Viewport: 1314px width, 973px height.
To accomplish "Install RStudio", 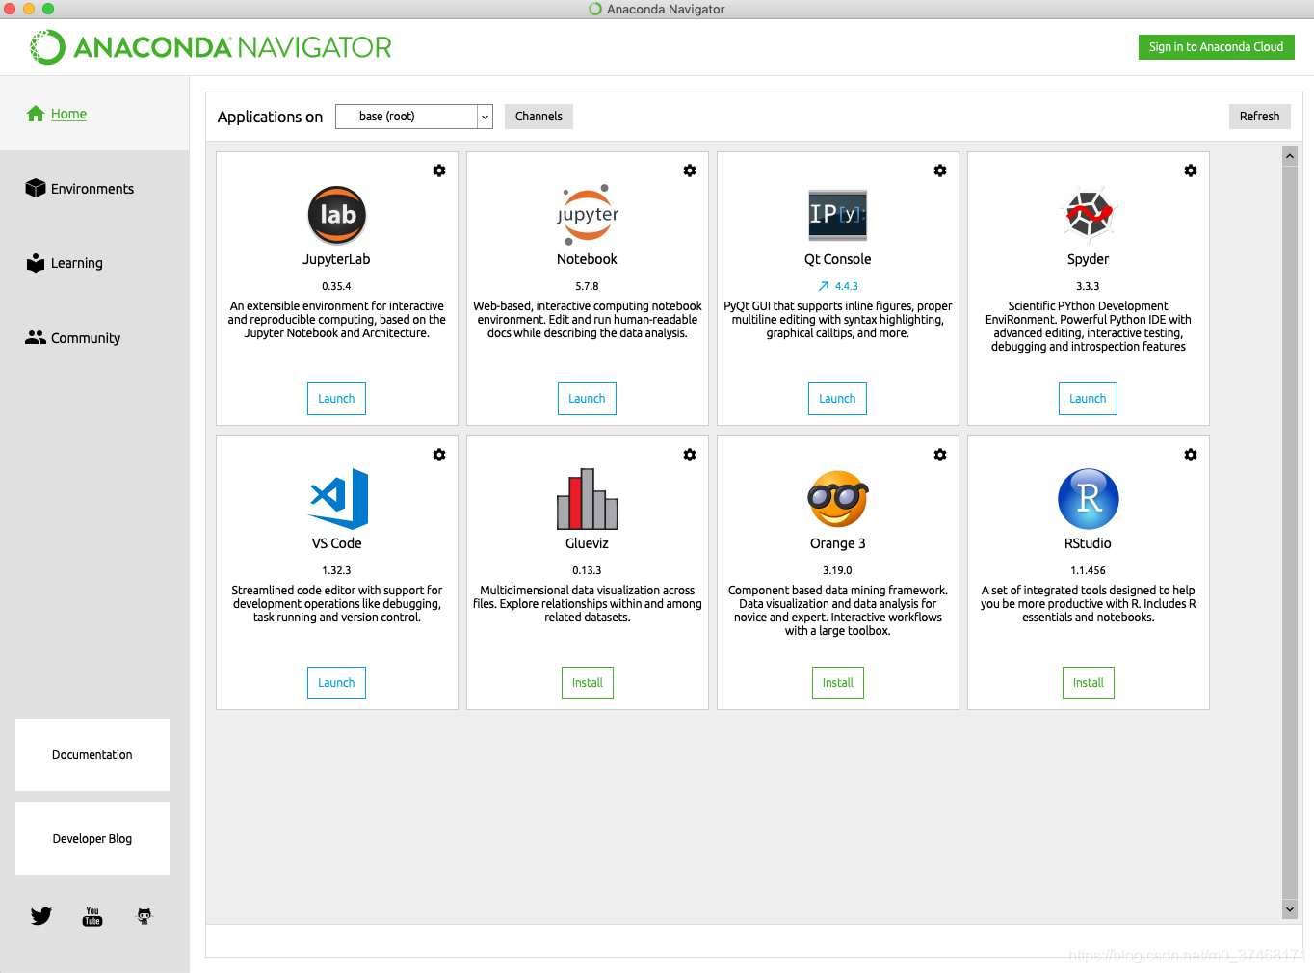I will (1089, 683).
